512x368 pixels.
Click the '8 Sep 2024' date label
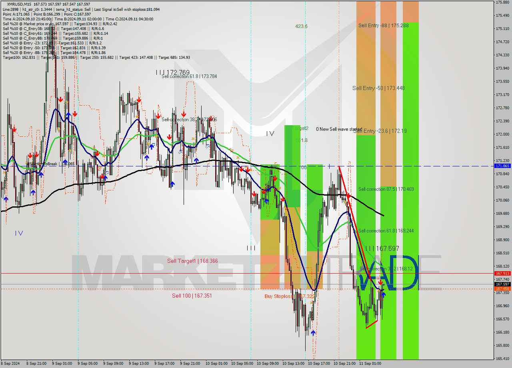10,364
